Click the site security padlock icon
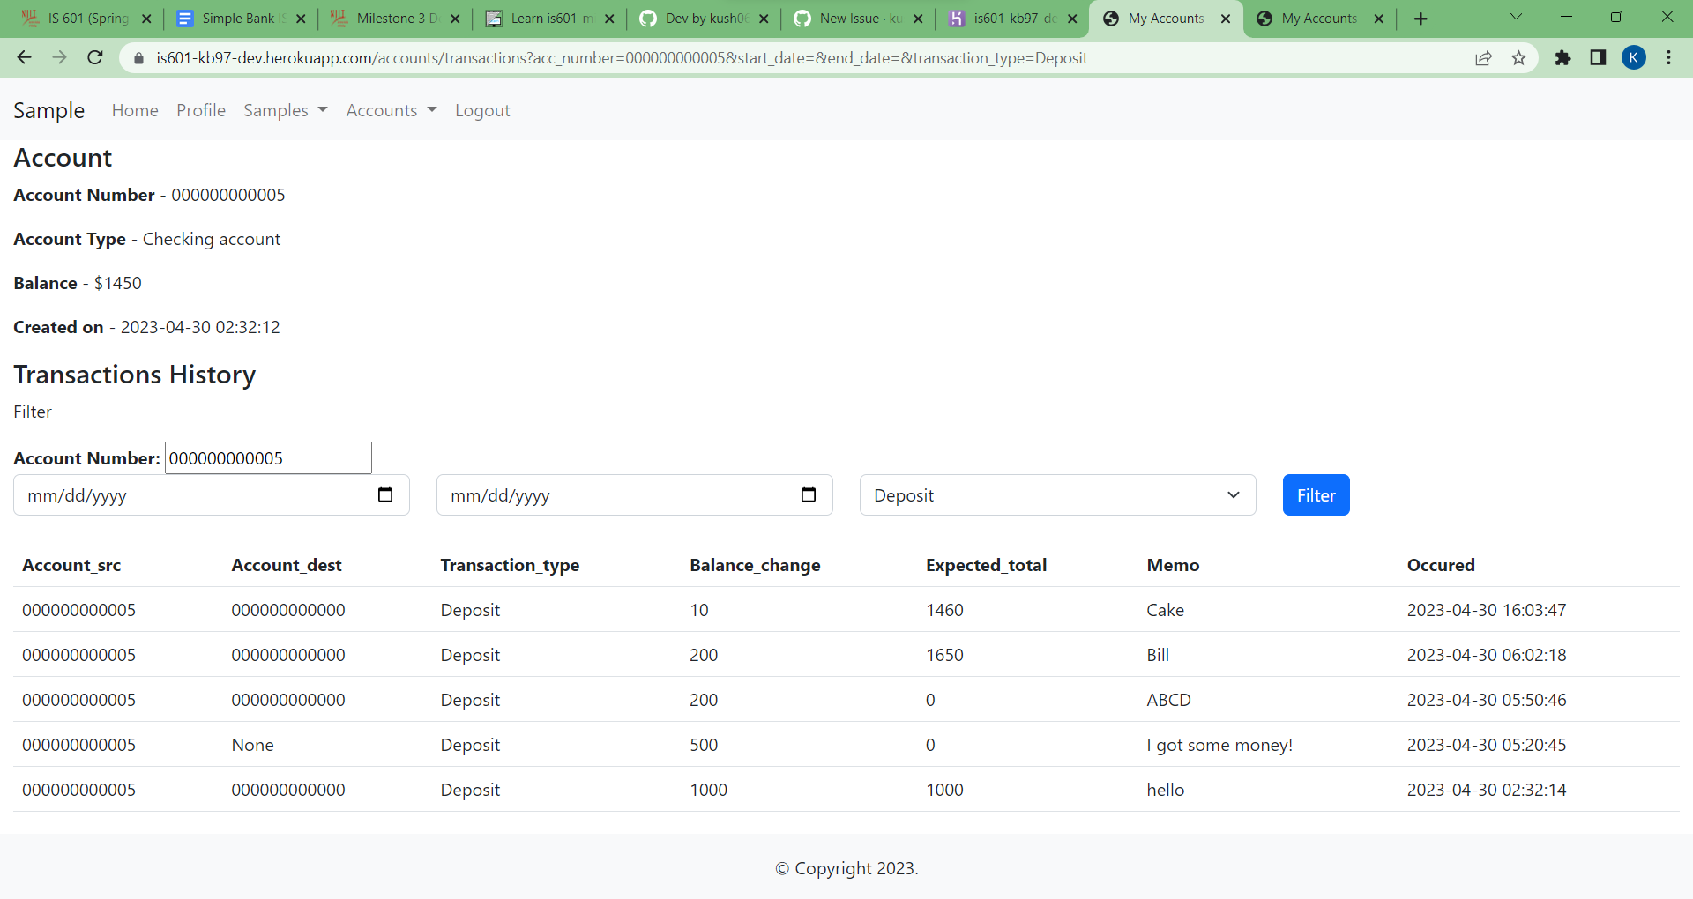 [x=138, y=58]
